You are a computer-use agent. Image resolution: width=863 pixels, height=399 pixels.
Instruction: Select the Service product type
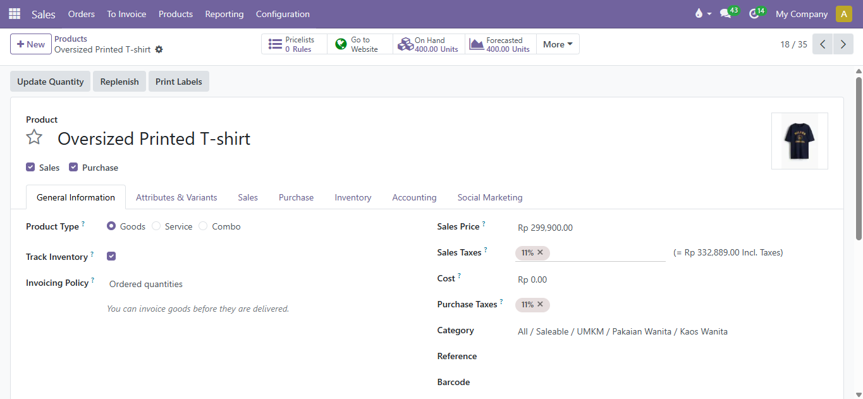[x=156, y=226]
